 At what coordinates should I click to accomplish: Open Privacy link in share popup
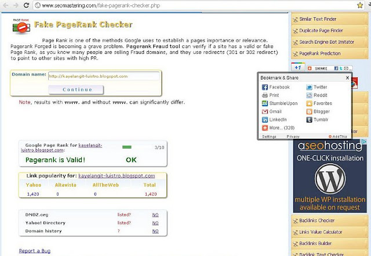[293, 136]
